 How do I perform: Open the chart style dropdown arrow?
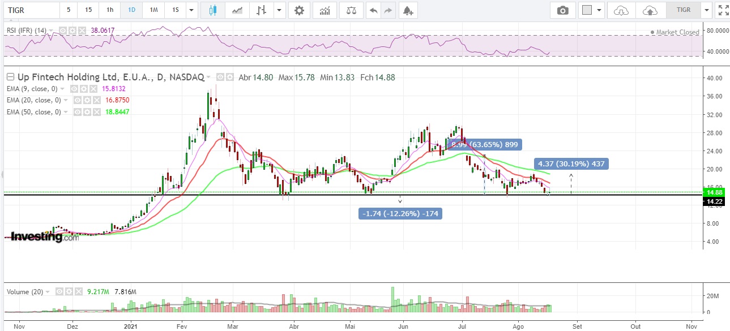(279, 10)
